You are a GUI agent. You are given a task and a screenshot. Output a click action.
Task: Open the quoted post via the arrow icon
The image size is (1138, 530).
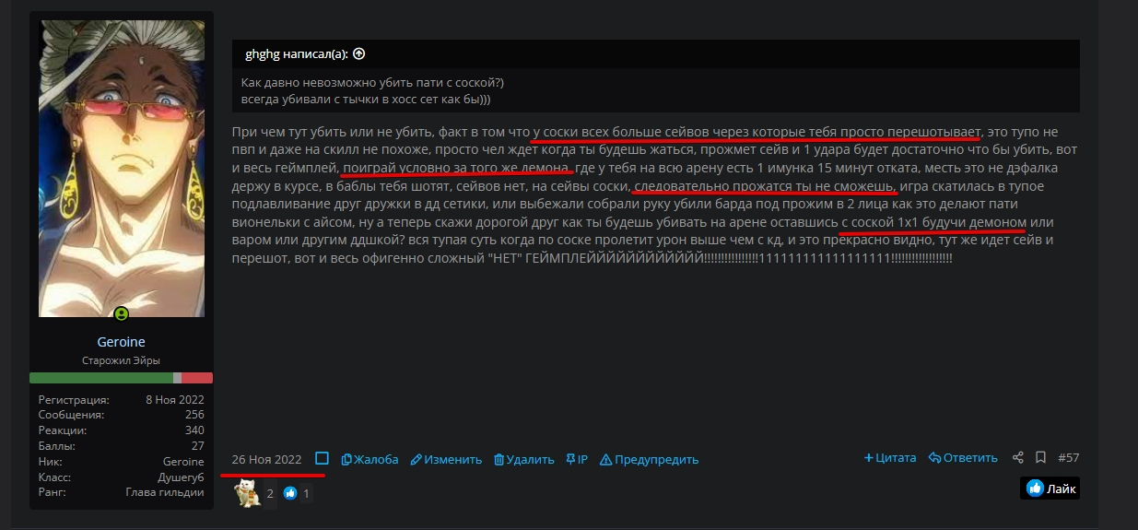pyautogui.click(x=359, y=53)
